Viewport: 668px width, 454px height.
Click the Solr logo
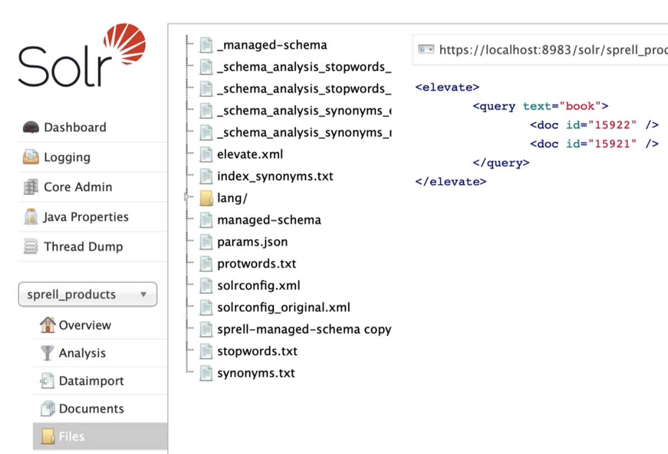pos(82,57)
